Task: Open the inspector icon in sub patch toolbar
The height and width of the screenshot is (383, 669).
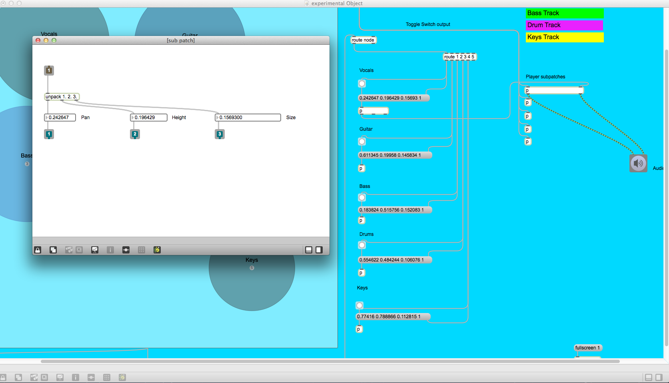Action: click(x=110, y=250)
